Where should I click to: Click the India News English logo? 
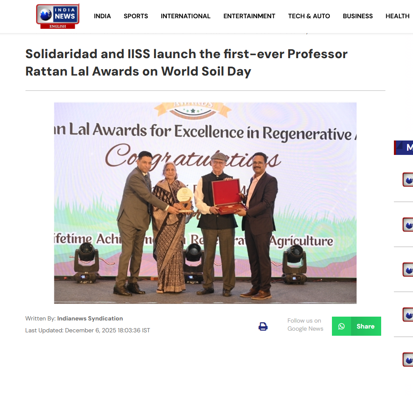point(57,16)
